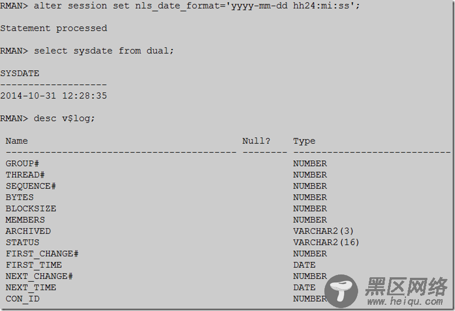This screenshot has width=455, height=311.
Task: Click the SYSDATE column header
Action: click(20, 73)
